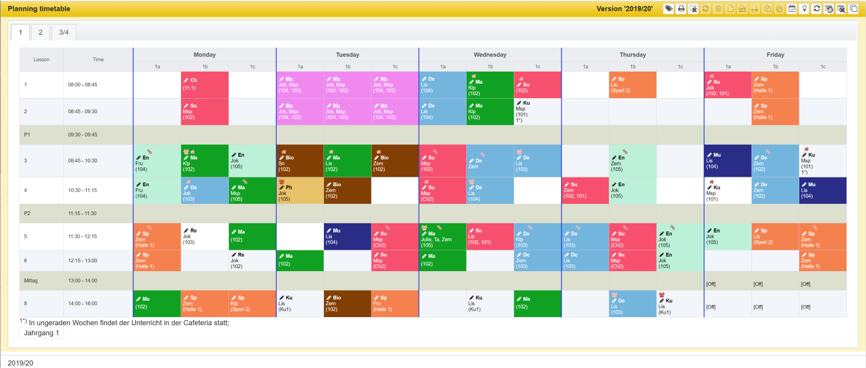Refresh the timetable with circular arrows icon
Screen dimensions: 866x368
816,9
